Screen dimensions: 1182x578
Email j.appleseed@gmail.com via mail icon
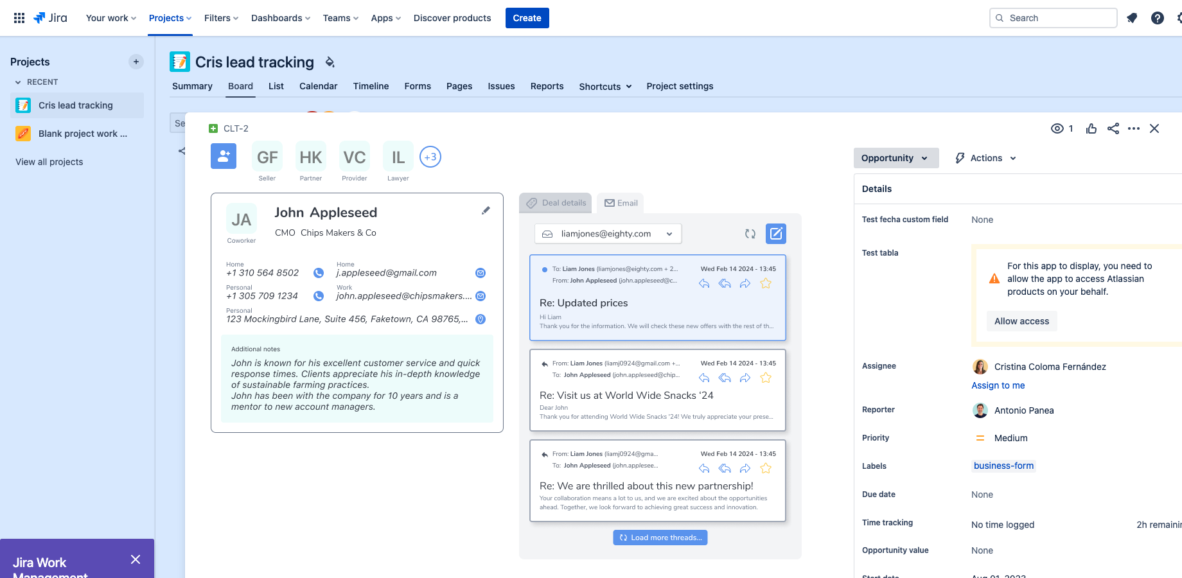(x=481, y=273)
